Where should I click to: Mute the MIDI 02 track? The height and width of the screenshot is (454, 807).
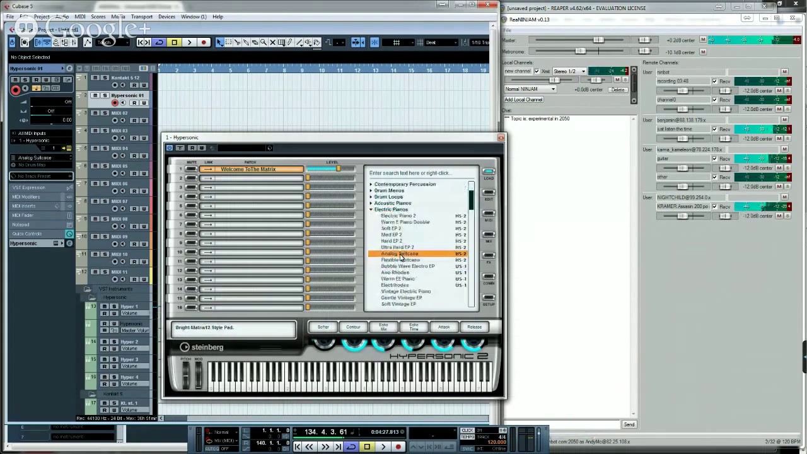click(95, 113)
